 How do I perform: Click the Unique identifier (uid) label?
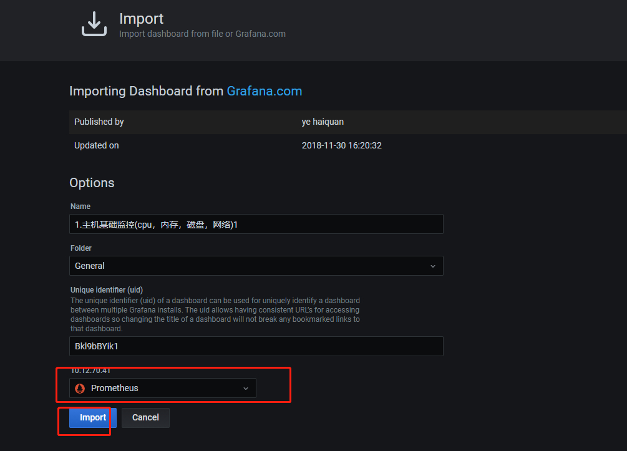[x=106, y=290]
